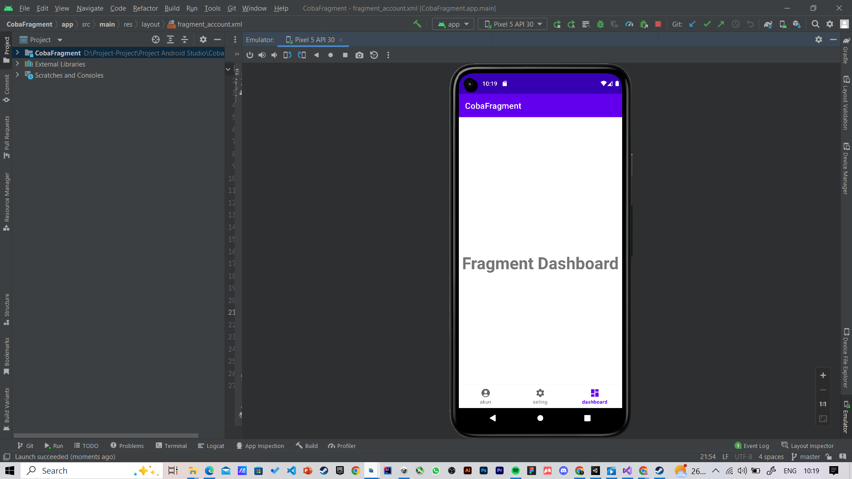
Task: Expand the External Libraries tree node
Action: click(17, 64)
